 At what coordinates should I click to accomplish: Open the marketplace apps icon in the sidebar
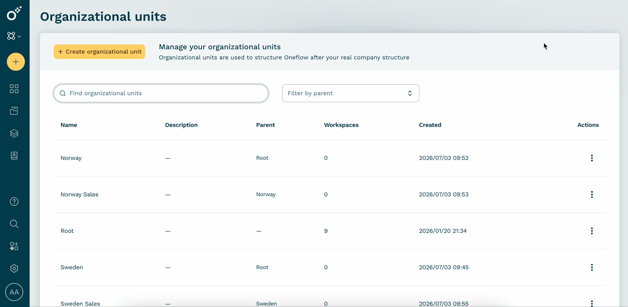14,246
